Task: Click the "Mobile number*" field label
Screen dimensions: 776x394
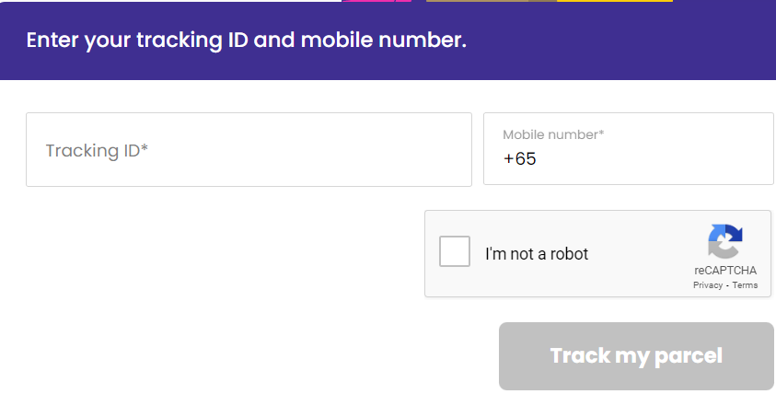Action: tap(553, 134)
